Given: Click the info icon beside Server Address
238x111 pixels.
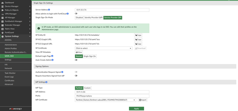Looking at the screenshot, I should click(x=49, y=10).
